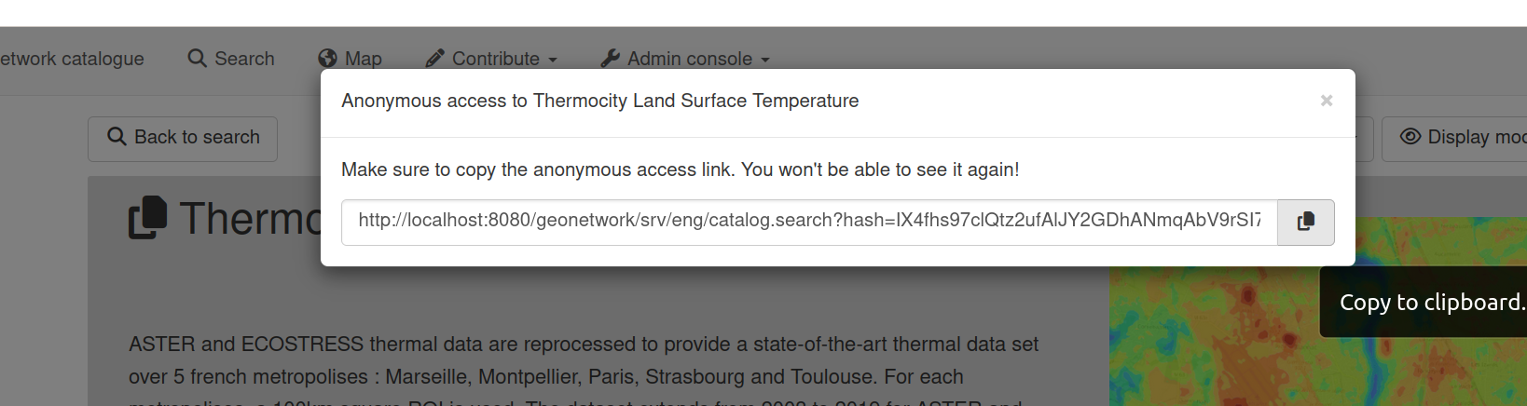The image size is (1527, 406).
Task: Open the Map menu item
Action: [363, 59]
